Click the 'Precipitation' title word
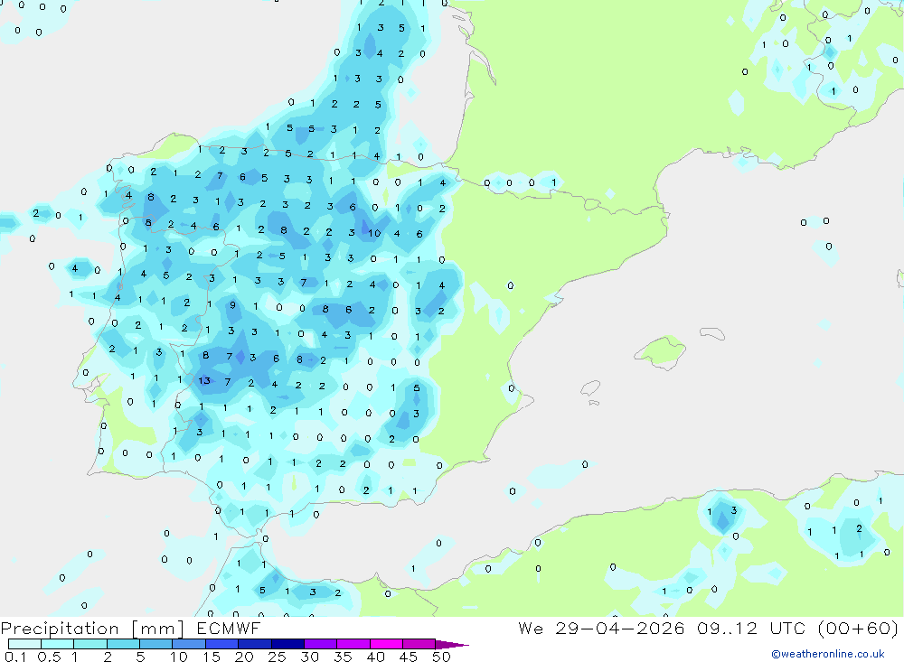Viewport: 904px width, 662px height. [60, 628]
